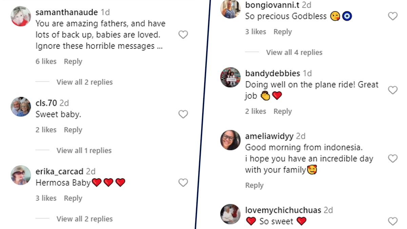The image size is (407, 229).
Task: Show all 4 replies under bongiovanni.t
Action: [294, 53]
